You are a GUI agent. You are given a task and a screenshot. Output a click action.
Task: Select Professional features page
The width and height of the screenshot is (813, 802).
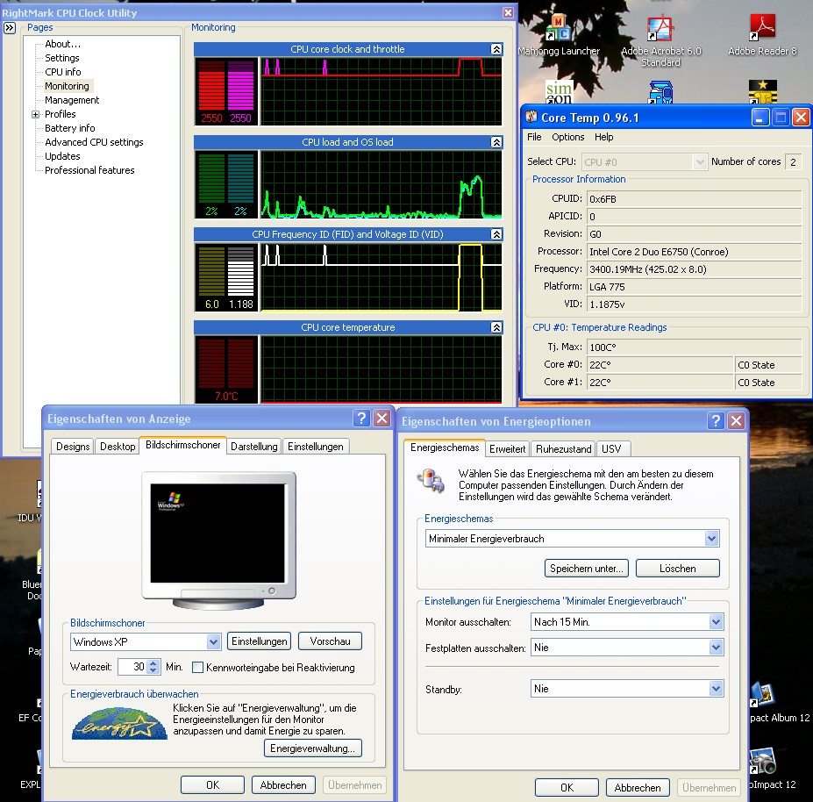point(89,170)
